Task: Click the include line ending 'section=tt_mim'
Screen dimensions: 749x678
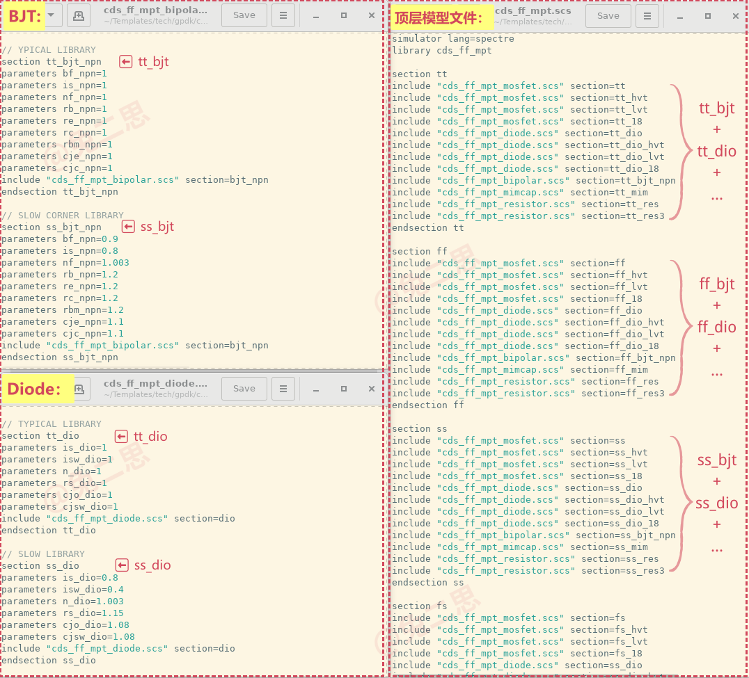Action: pos(520,193)
